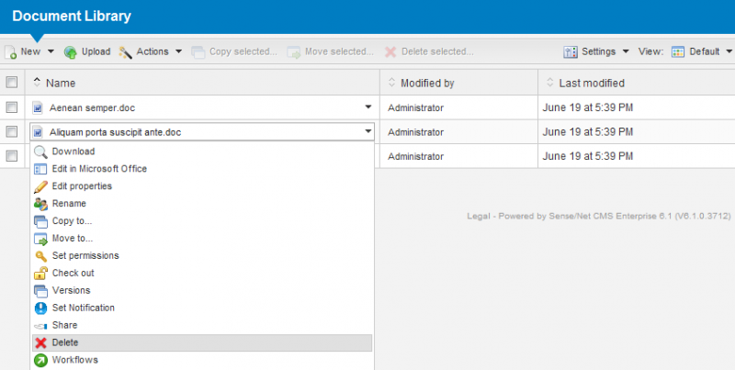The image size is (735, 370).
Task: Click the red X Delete selected icon
Action: pos(390,52)
